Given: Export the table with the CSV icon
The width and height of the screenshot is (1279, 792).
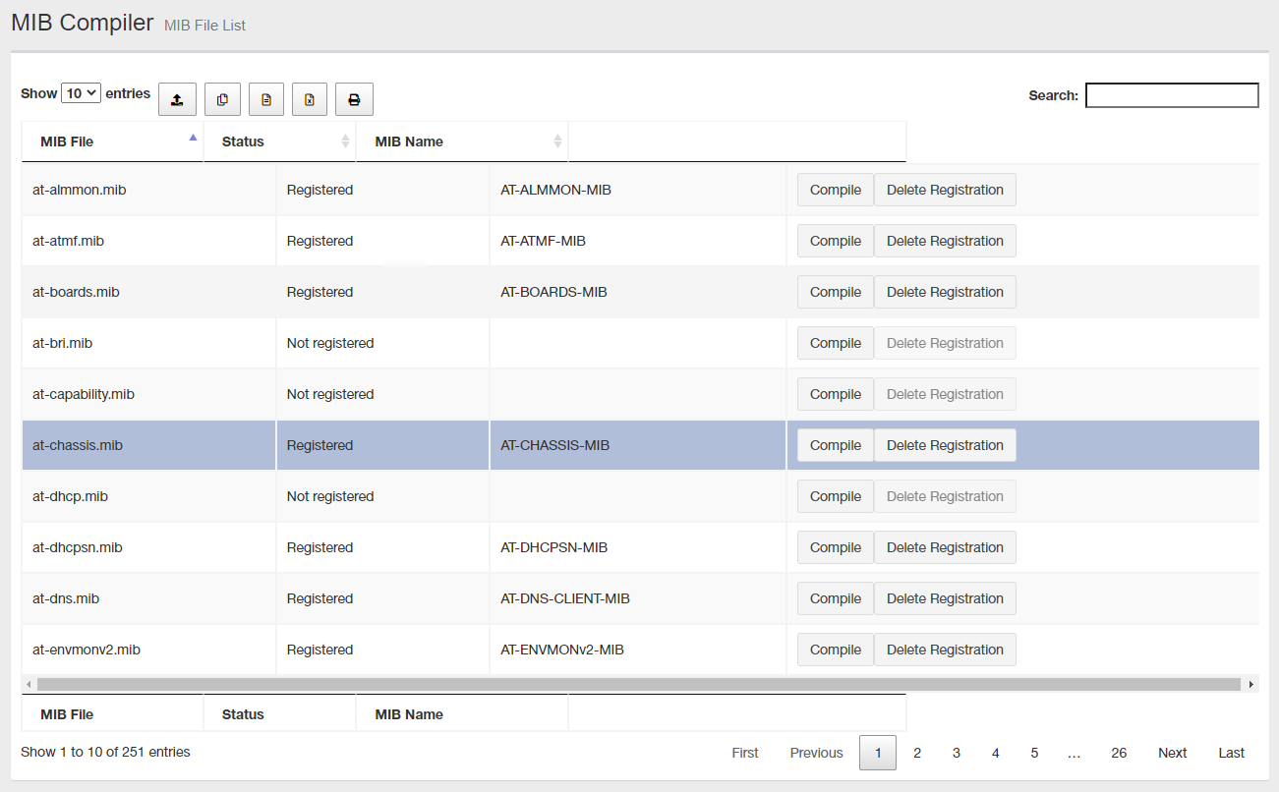Looking at the screenshot, I should click(265, 99).
